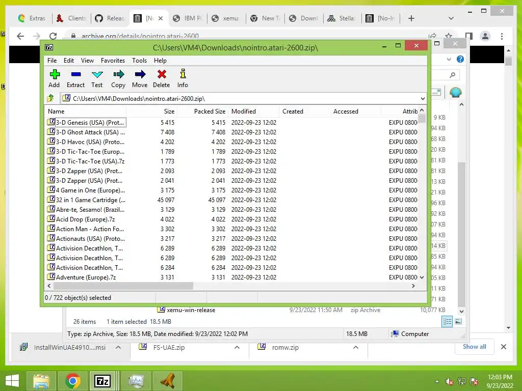The width and height of the screenshot is (522, 391).
Task: Expand the Explorer ribbon chevron
Action: [x=449, y=59]
